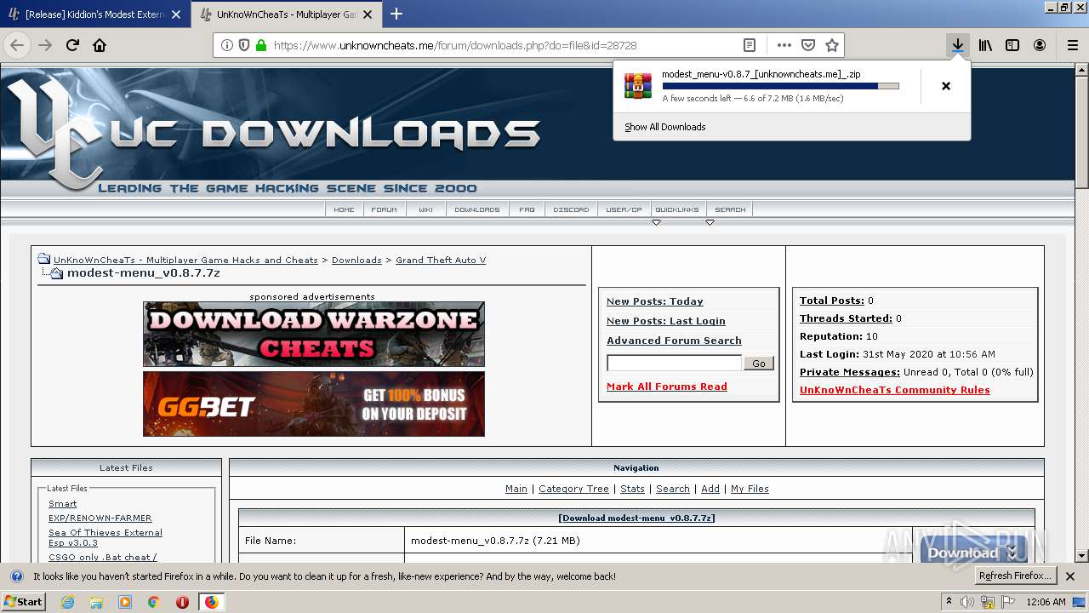1089x613 pixels.
Task: Open tracking protection shield panel
Action: [244, 45]
